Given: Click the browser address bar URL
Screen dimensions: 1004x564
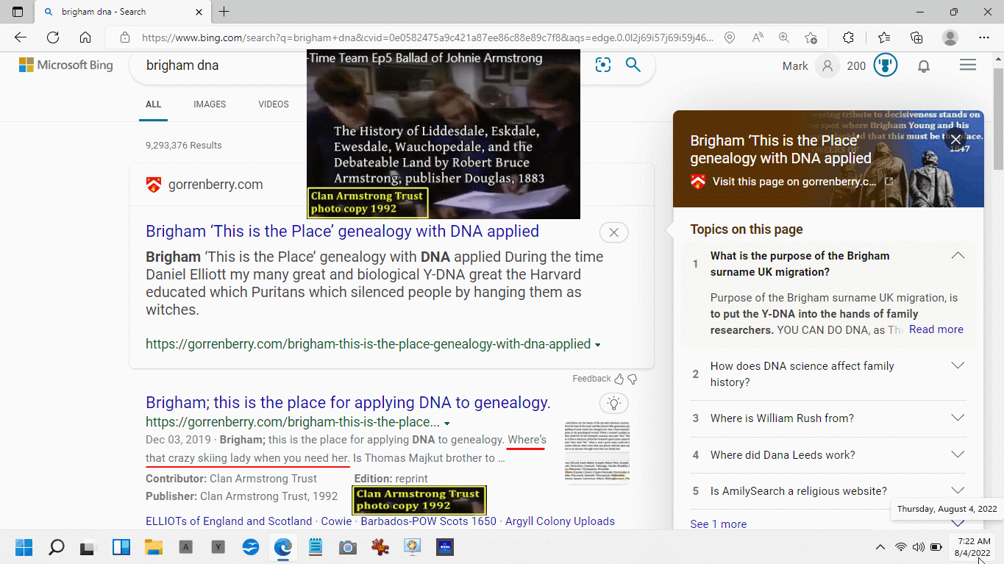Looking at the screenshot, I should pyautogui.click(x=427, y=38).
